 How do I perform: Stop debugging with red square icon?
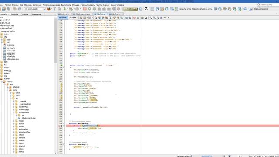coord(85,9)
